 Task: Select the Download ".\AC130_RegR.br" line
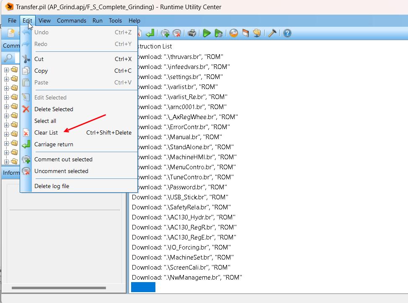click(184, 227)
